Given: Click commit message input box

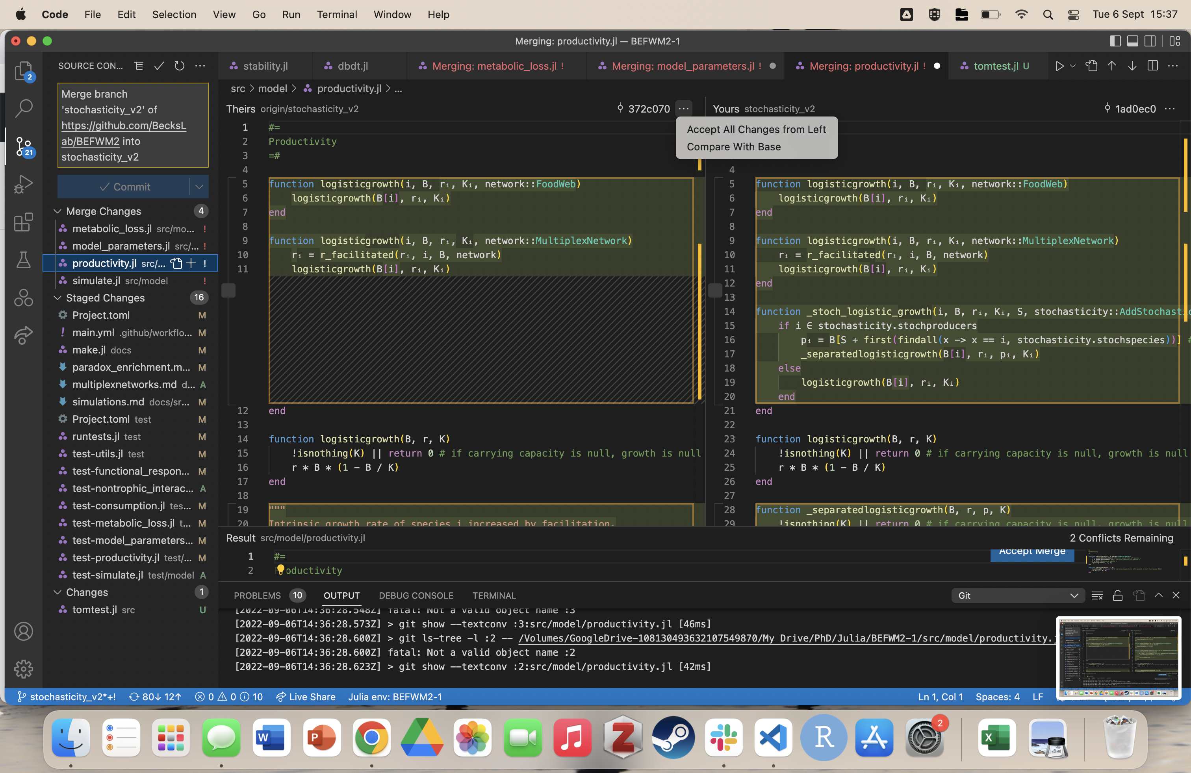Looking at the screenshot, I should pos(133,125).
